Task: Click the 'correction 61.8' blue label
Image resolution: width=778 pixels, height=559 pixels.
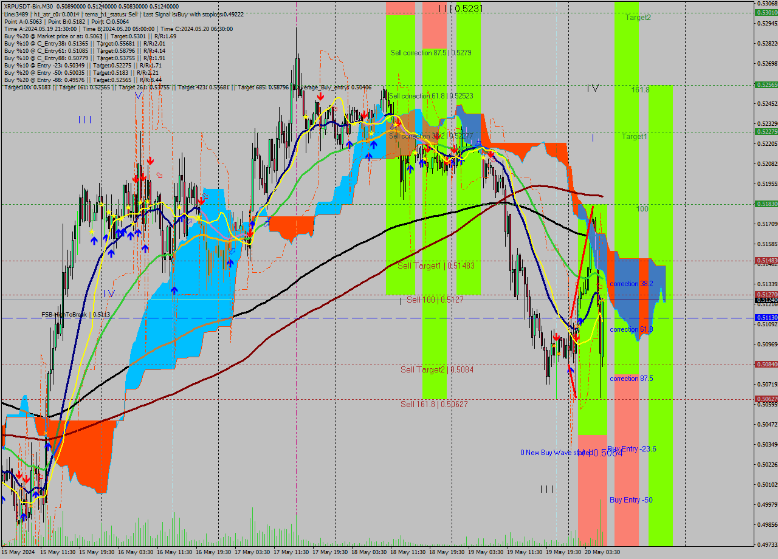Action: point(632,329)
